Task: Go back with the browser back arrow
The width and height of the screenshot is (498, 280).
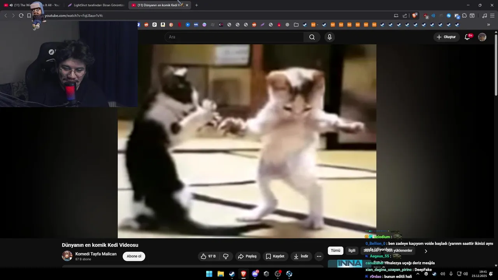Action: [x=5, y=16]
